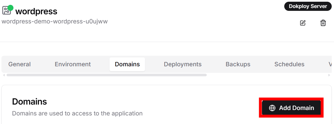Open the Environment tab
The height and width of the screenshot is (124, 334).
click(73, 64)
